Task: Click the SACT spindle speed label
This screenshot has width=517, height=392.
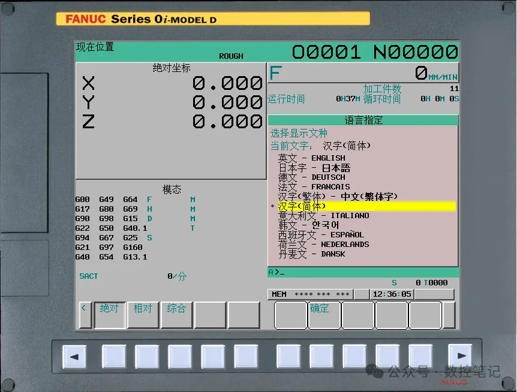Action: 89,276
